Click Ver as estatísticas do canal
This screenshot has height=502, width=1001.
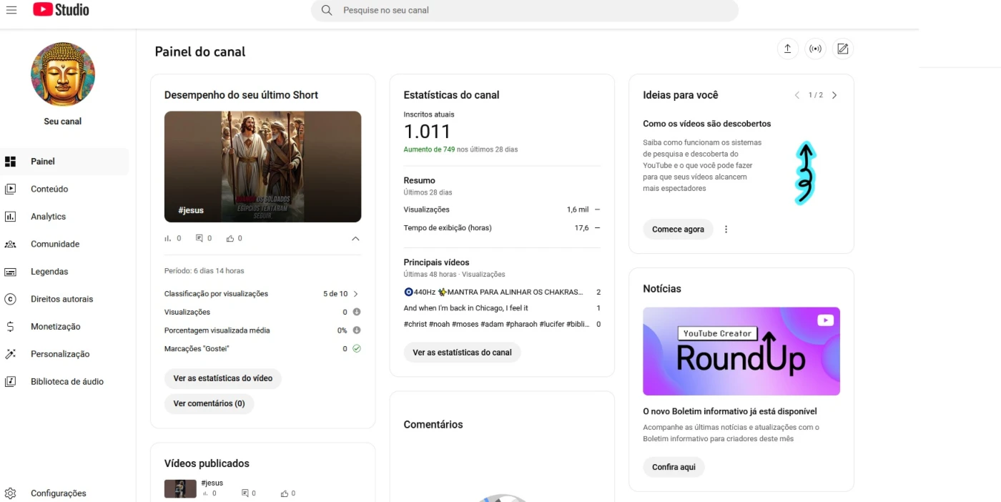tap(462, 353)
